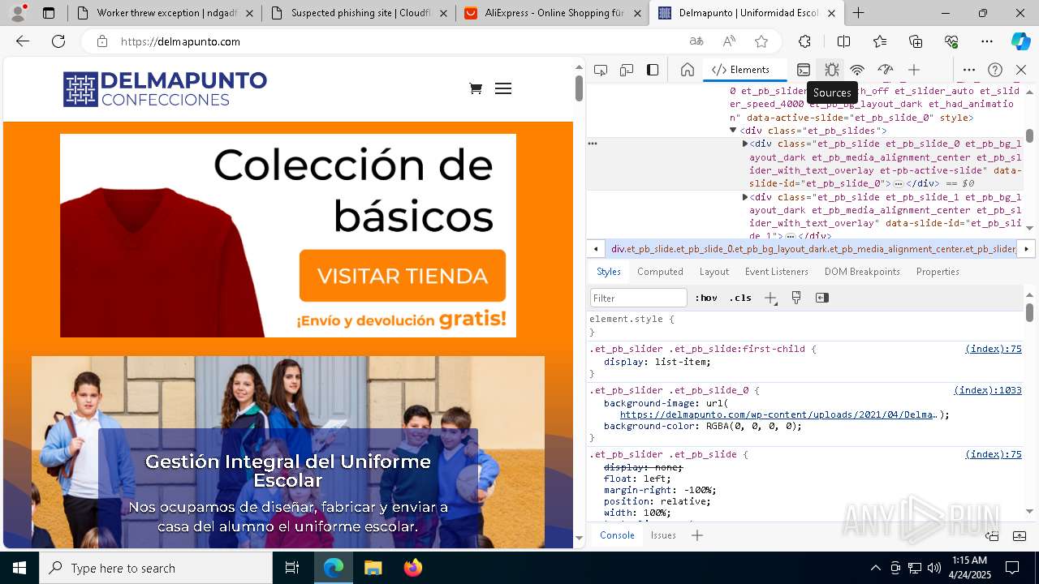
Task: Toggle rendering emulations paintbrush icon
Action: click(x=796, y=298)
